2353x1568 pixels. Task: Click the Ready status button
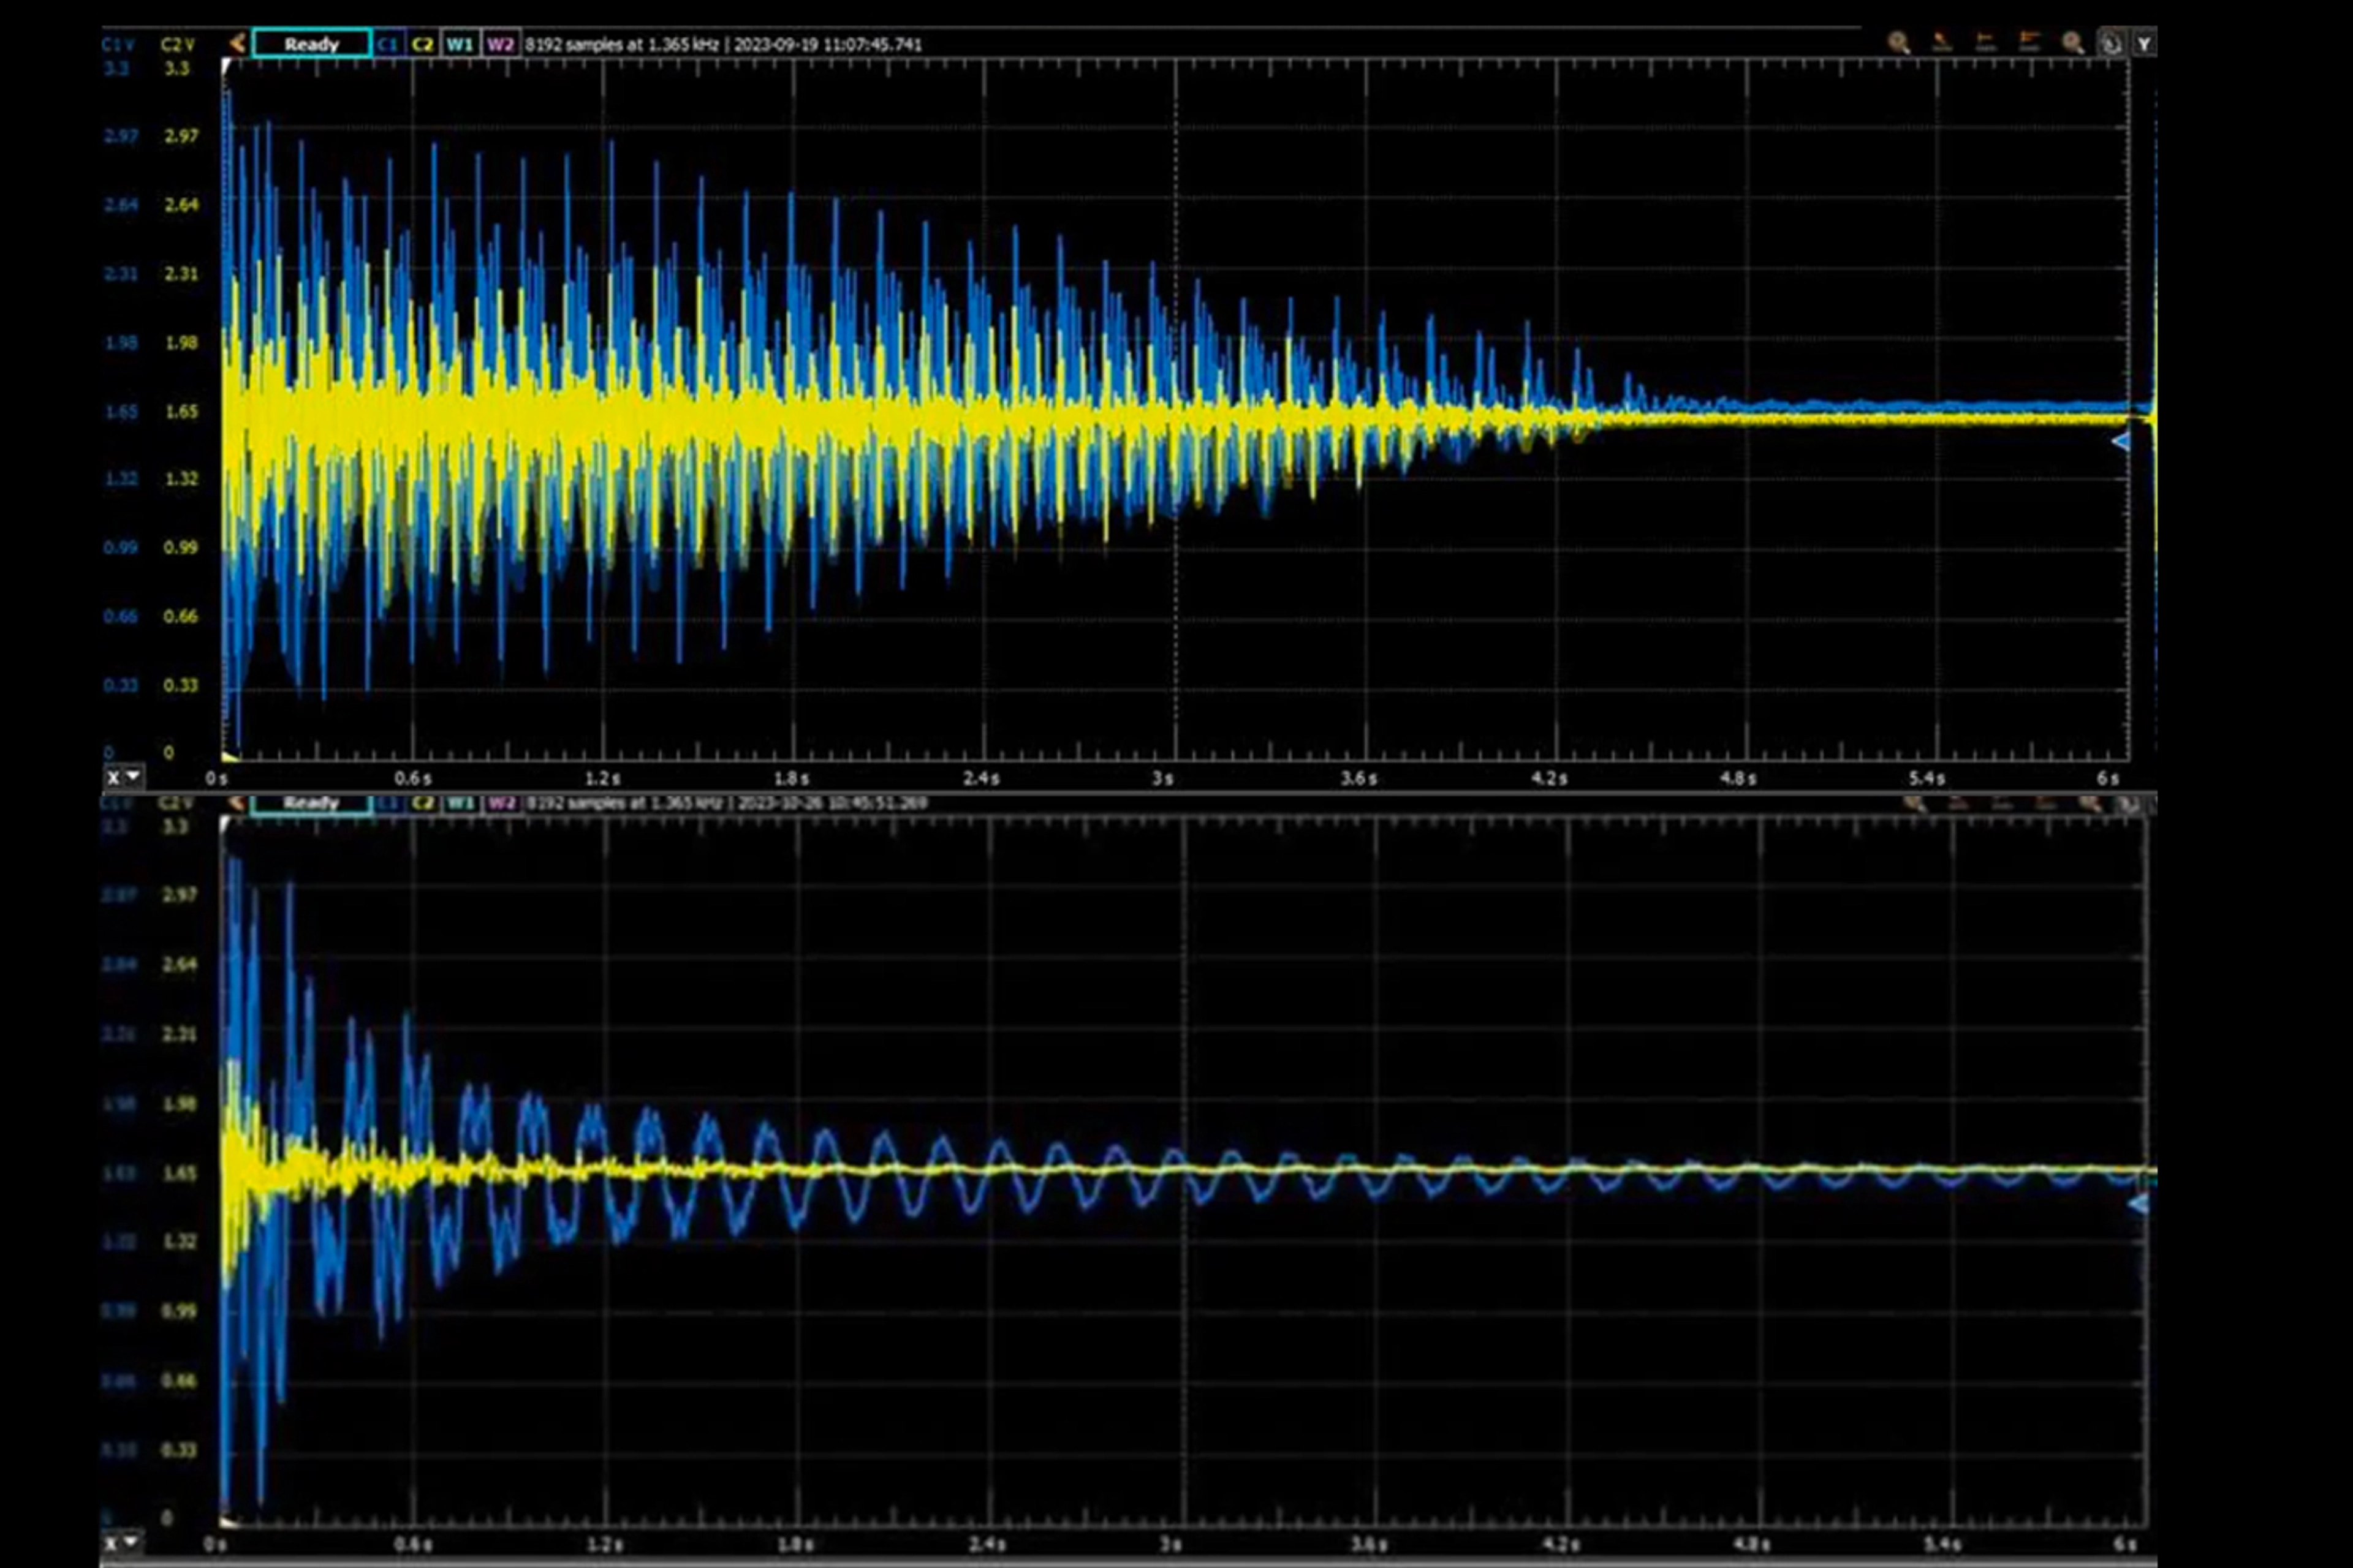[312, 44]
